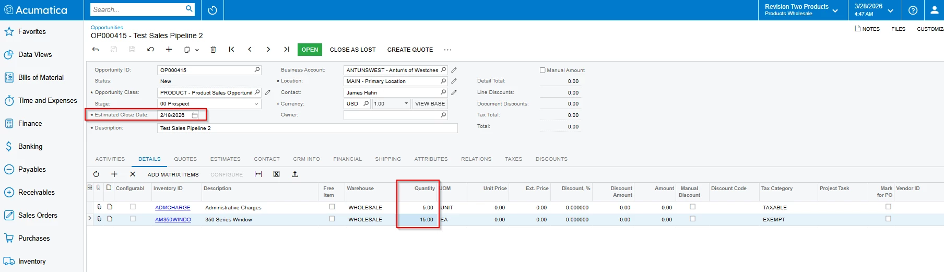The image size is (944, 272).
Task: Switch to the Discounts tab
Action: [x=551, y=159]
